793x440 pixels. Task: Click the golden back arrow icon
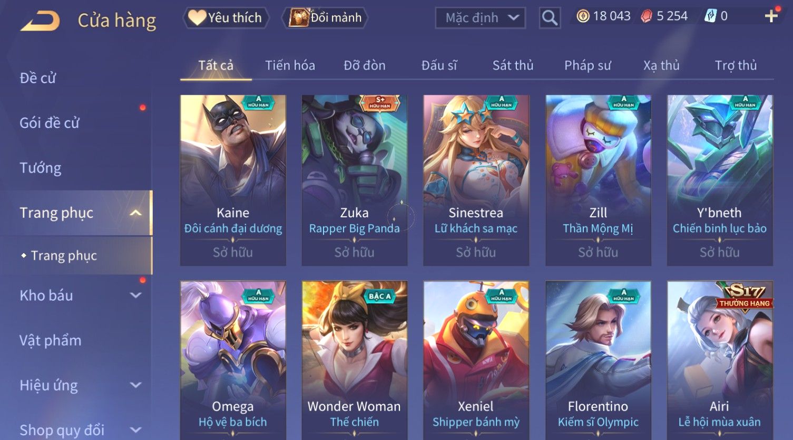pyautogui.click(x=40, y=21)
